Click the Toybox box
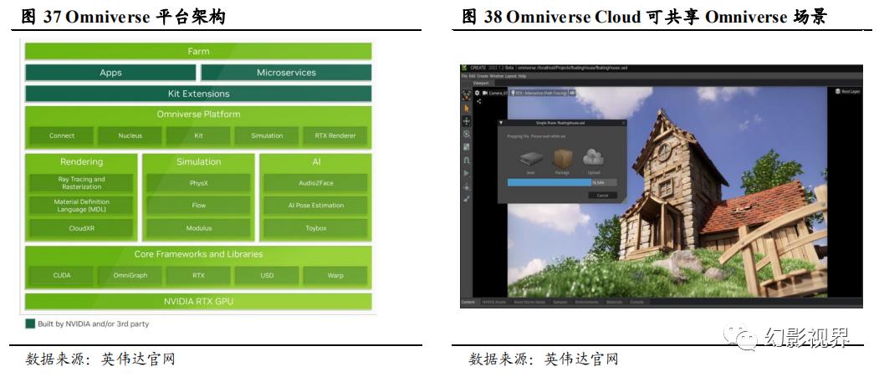Viewport: 879px width, 377px height. point(315,228)
